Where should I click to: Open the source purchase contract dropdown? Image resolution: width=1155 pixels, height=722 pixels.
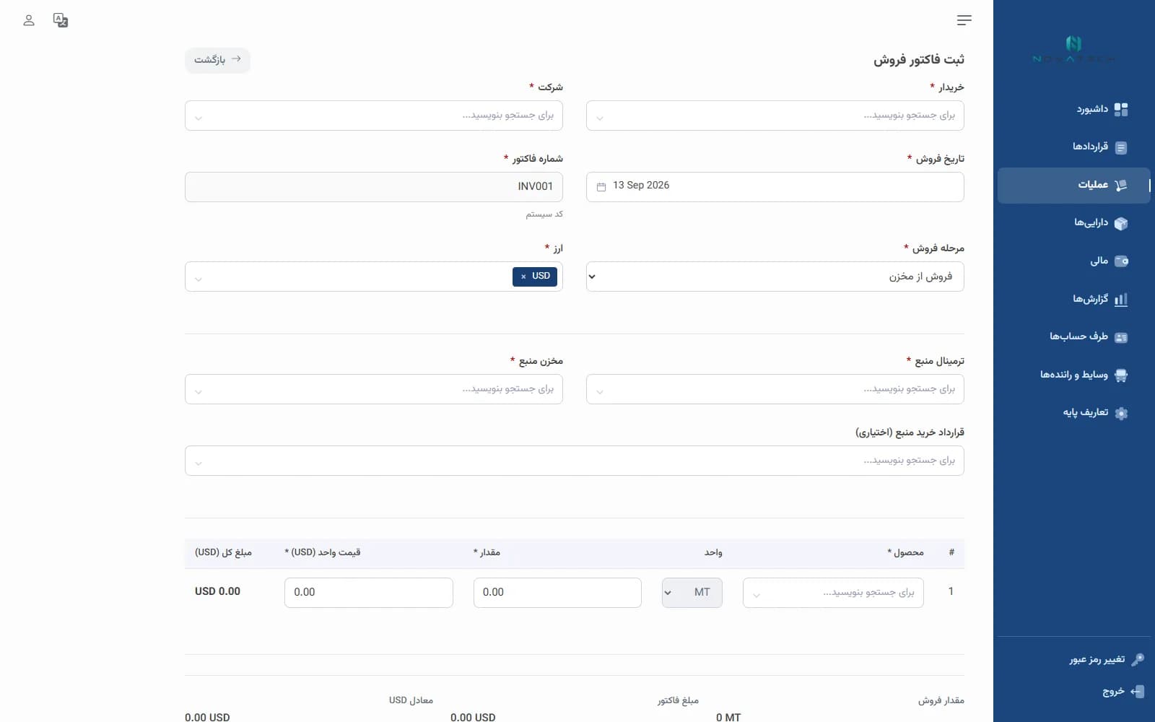[574, 461]
